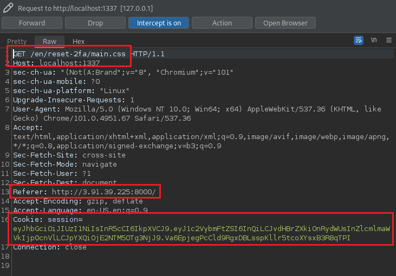Image resolution: width=396 pixels, height=276 pixels.
Task: Click the Referer header line
Action: (x=87, y=192)
